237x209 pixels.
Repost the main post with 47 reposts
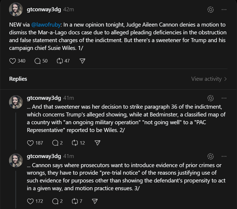click(60, 61)
